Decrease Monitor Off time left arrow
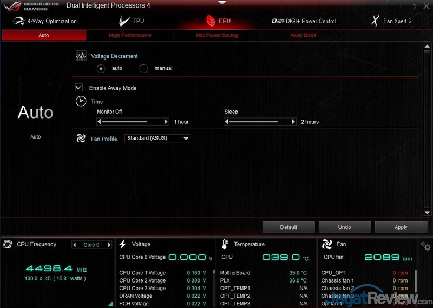The image size is (433, 308). pos(99,122)
